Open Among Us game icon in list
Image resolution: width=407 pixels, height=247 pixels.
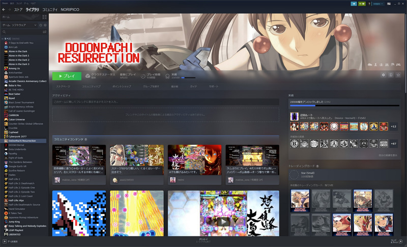click(x=6, y=68)
